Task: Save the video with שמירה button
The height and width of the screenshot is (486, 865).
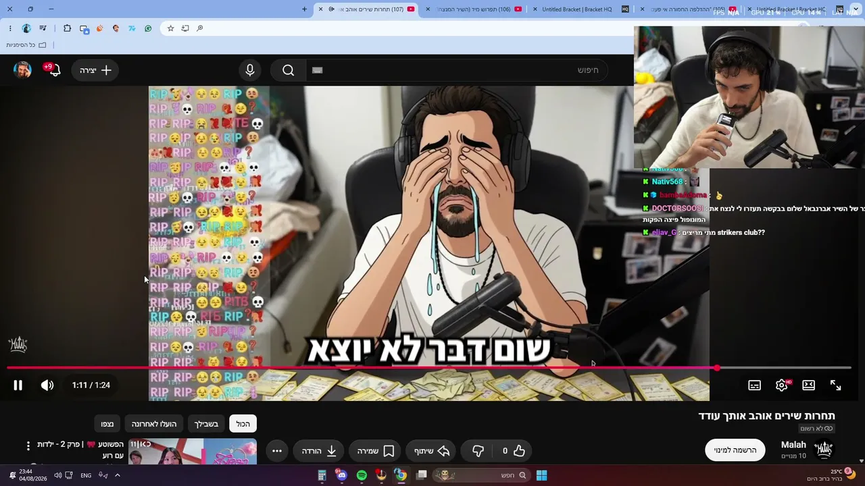Action: click(x=376, y=451)
